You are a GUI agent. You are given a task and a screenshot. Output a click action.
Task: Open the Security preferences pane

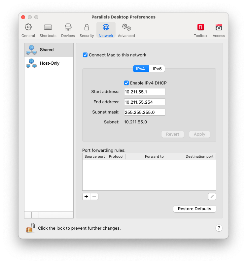tap(87, 30)
